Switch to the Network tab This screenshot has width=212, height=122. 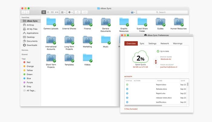[x=164, y=43]
